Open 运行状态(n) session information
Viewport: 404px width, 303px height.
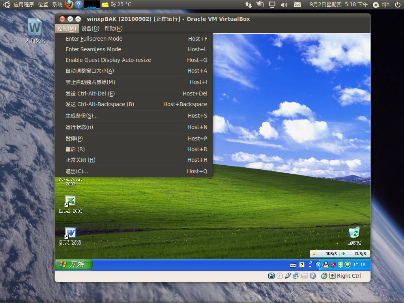[x=134, y=127]
